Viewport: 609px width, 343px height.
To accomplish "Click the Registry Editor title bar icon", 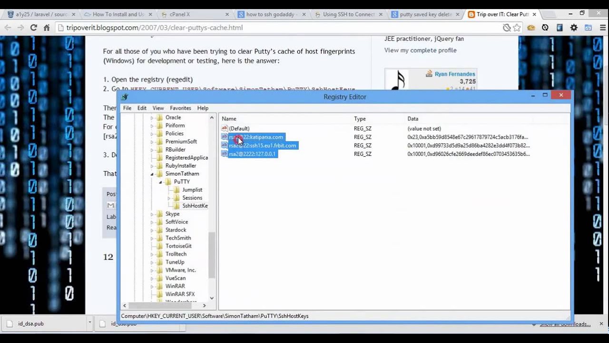I will tap(125, 97).
